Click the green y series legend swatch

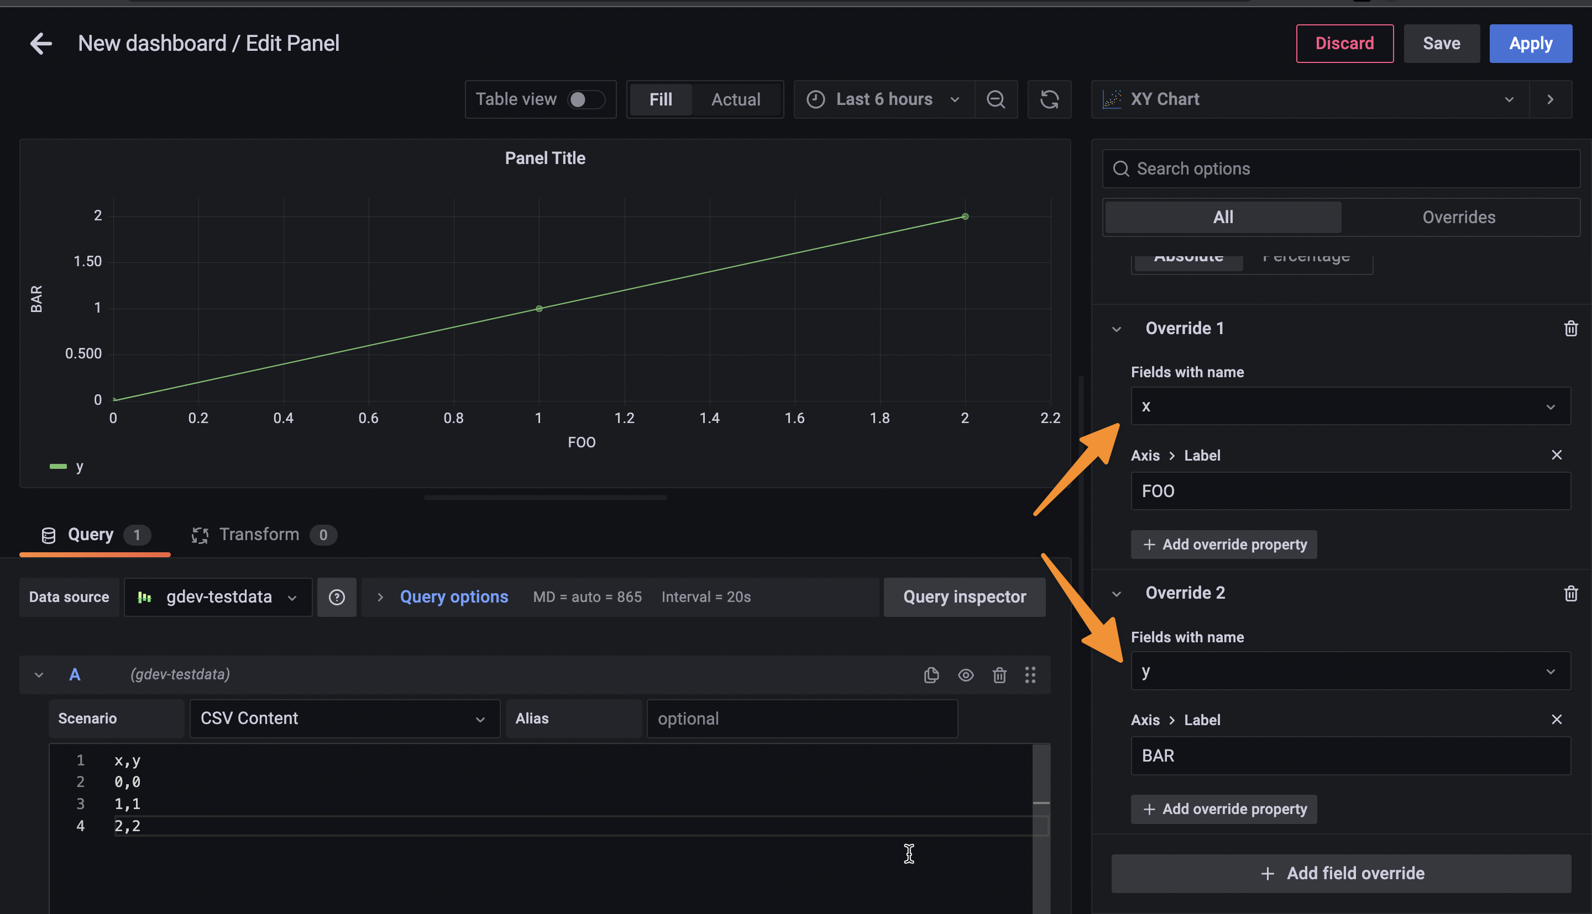pos(58,467)
